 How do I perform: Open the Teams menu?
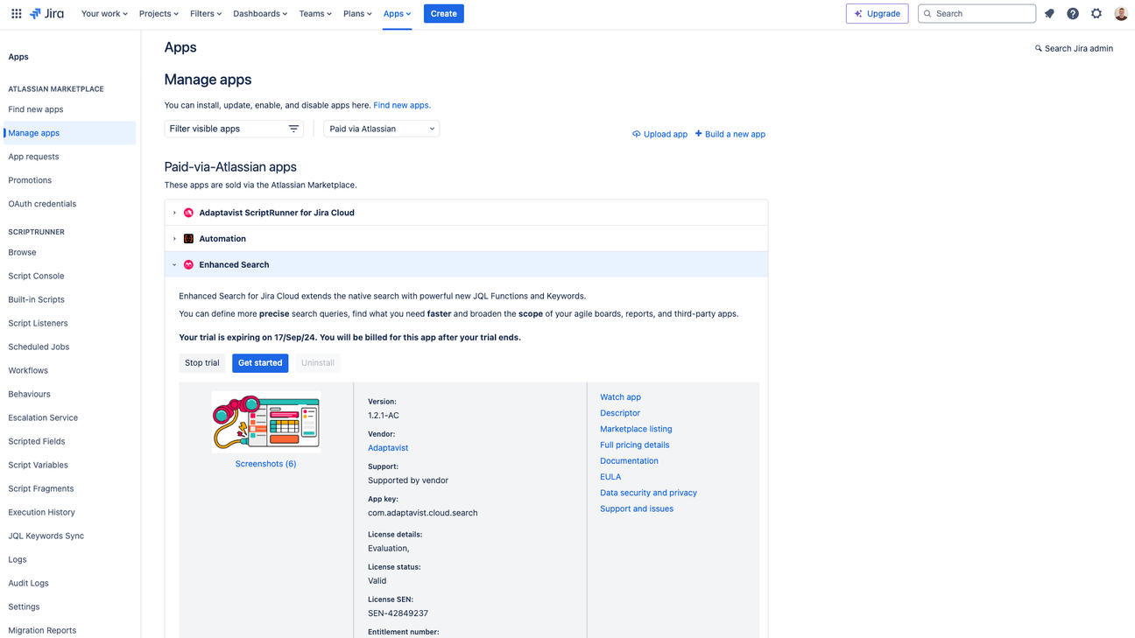(x=315, y=13)
